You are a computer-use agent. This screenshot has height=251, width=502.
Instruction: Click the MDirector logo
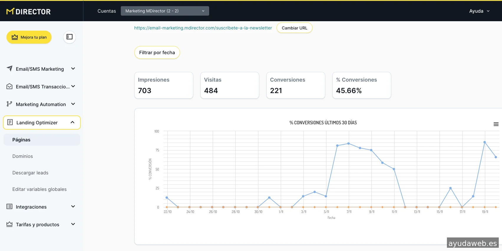[29, 11]
